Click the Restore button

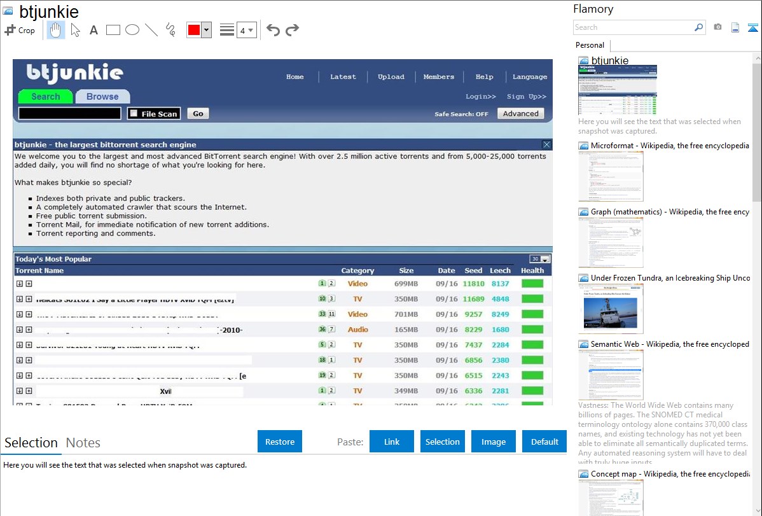(x=280, y=442)
